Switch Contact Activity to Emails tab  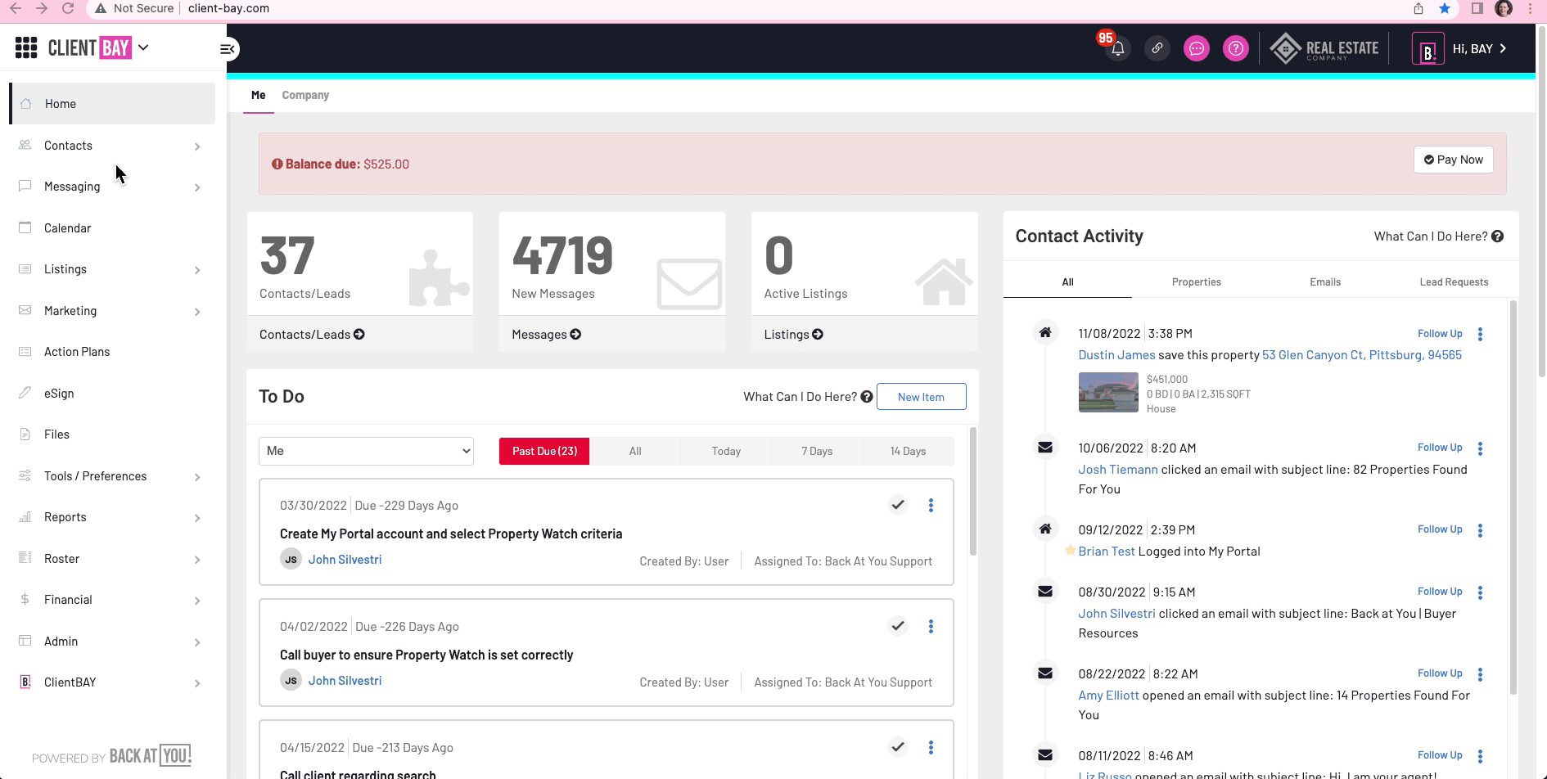pos(1325,282)
